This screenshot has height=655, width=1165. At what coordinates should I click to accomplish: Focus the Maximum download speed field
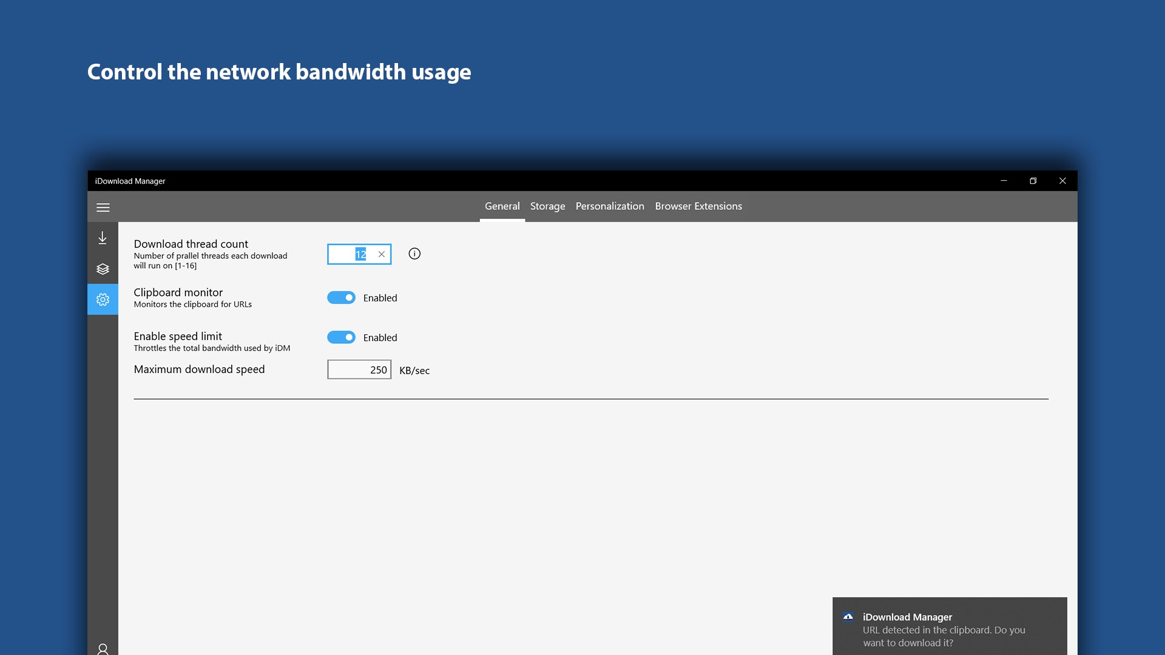[359, 369]
